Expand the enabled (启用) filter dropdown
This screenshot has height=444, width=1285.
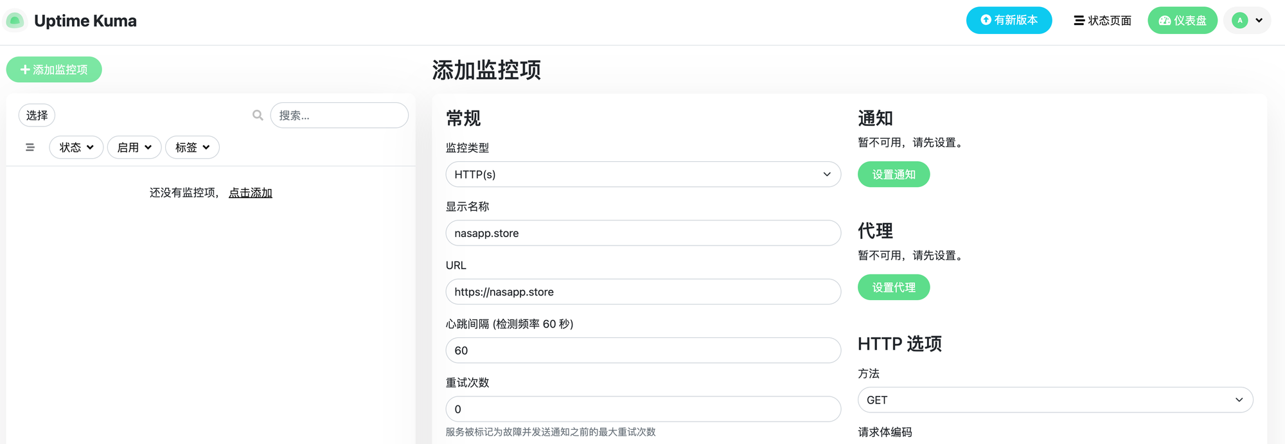[x=134, y=147]
